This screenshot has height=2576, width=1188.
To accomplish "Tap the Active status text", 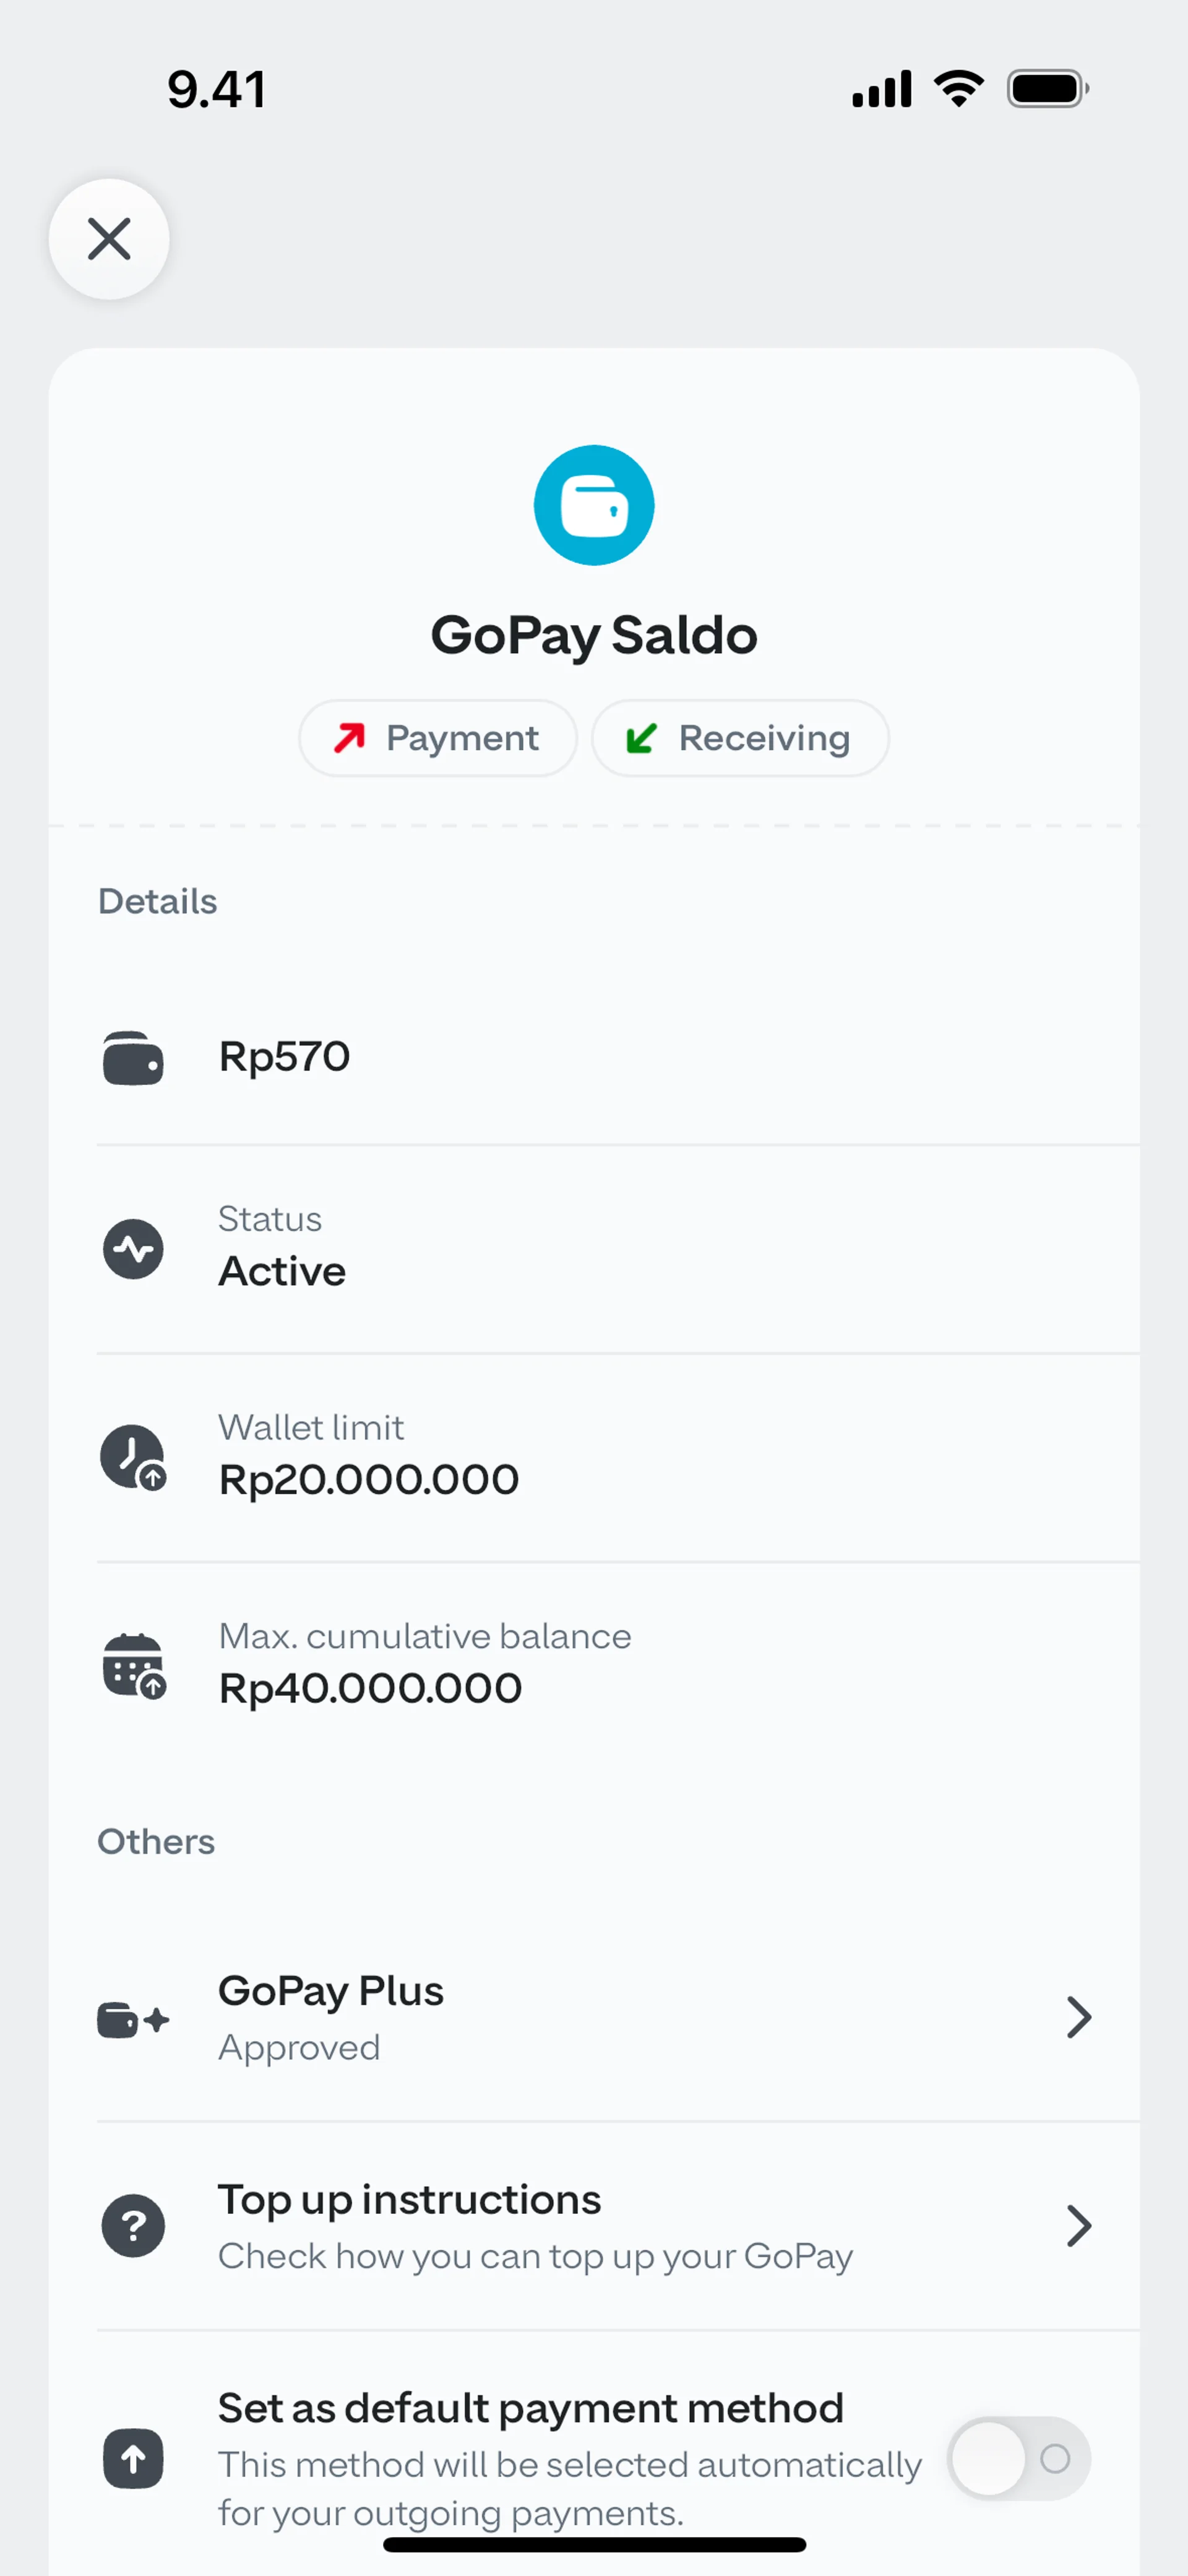I will click(x=282, y=1272).
